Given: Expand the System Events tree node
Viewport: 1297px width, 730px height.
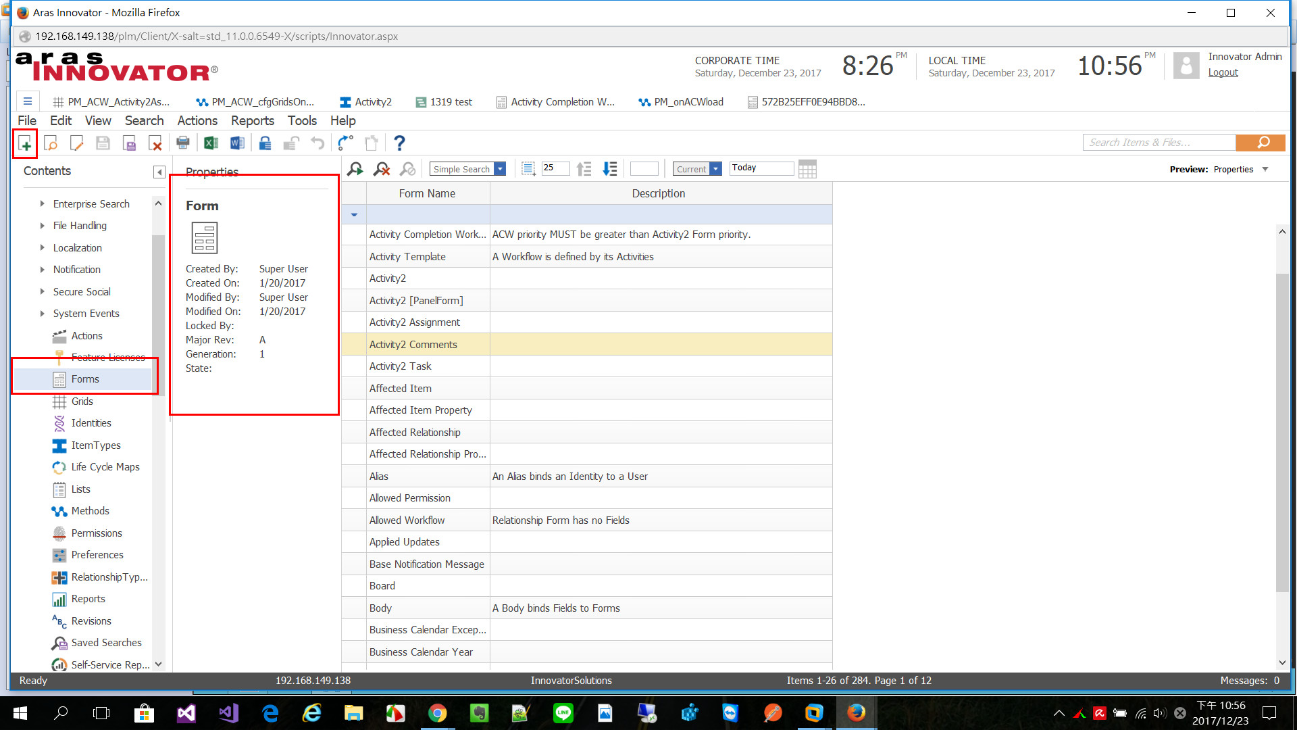Looking at the screenshot, I should (x=42, y=314).
